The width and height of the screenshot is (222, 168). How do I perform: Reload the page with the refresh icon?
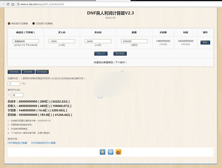[x=8, y=4]
